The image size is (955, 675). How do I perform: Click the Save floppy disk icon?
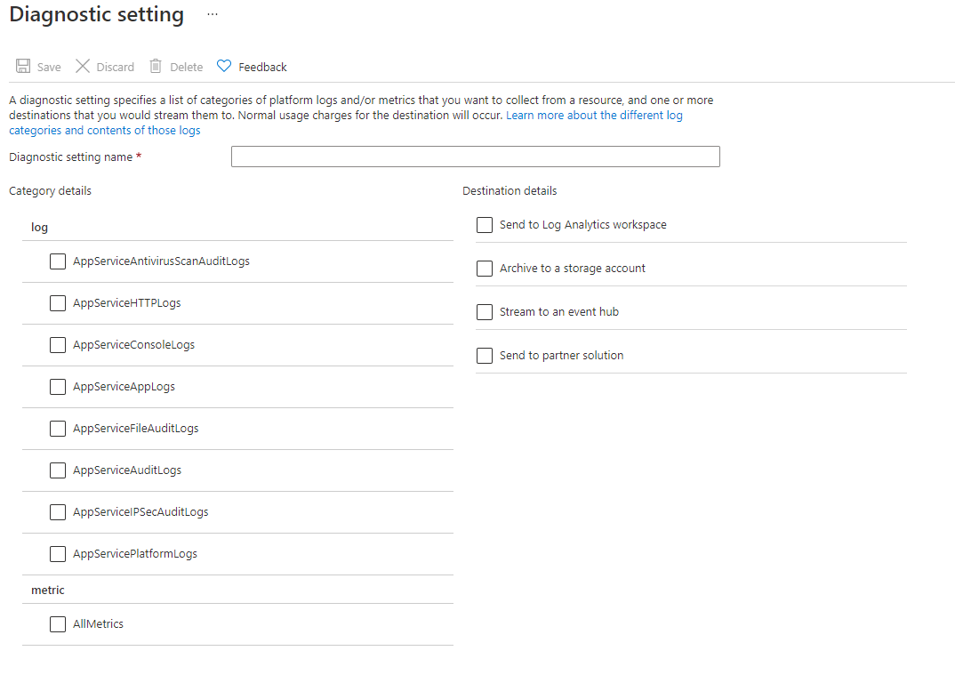point(23,66)
